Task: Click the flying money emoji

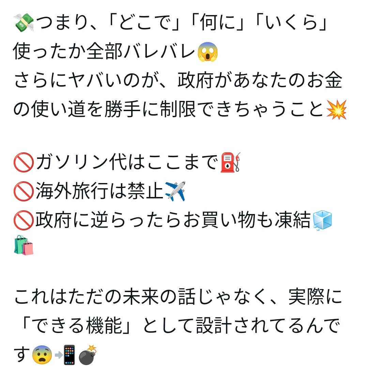Action: coord(24,22)
